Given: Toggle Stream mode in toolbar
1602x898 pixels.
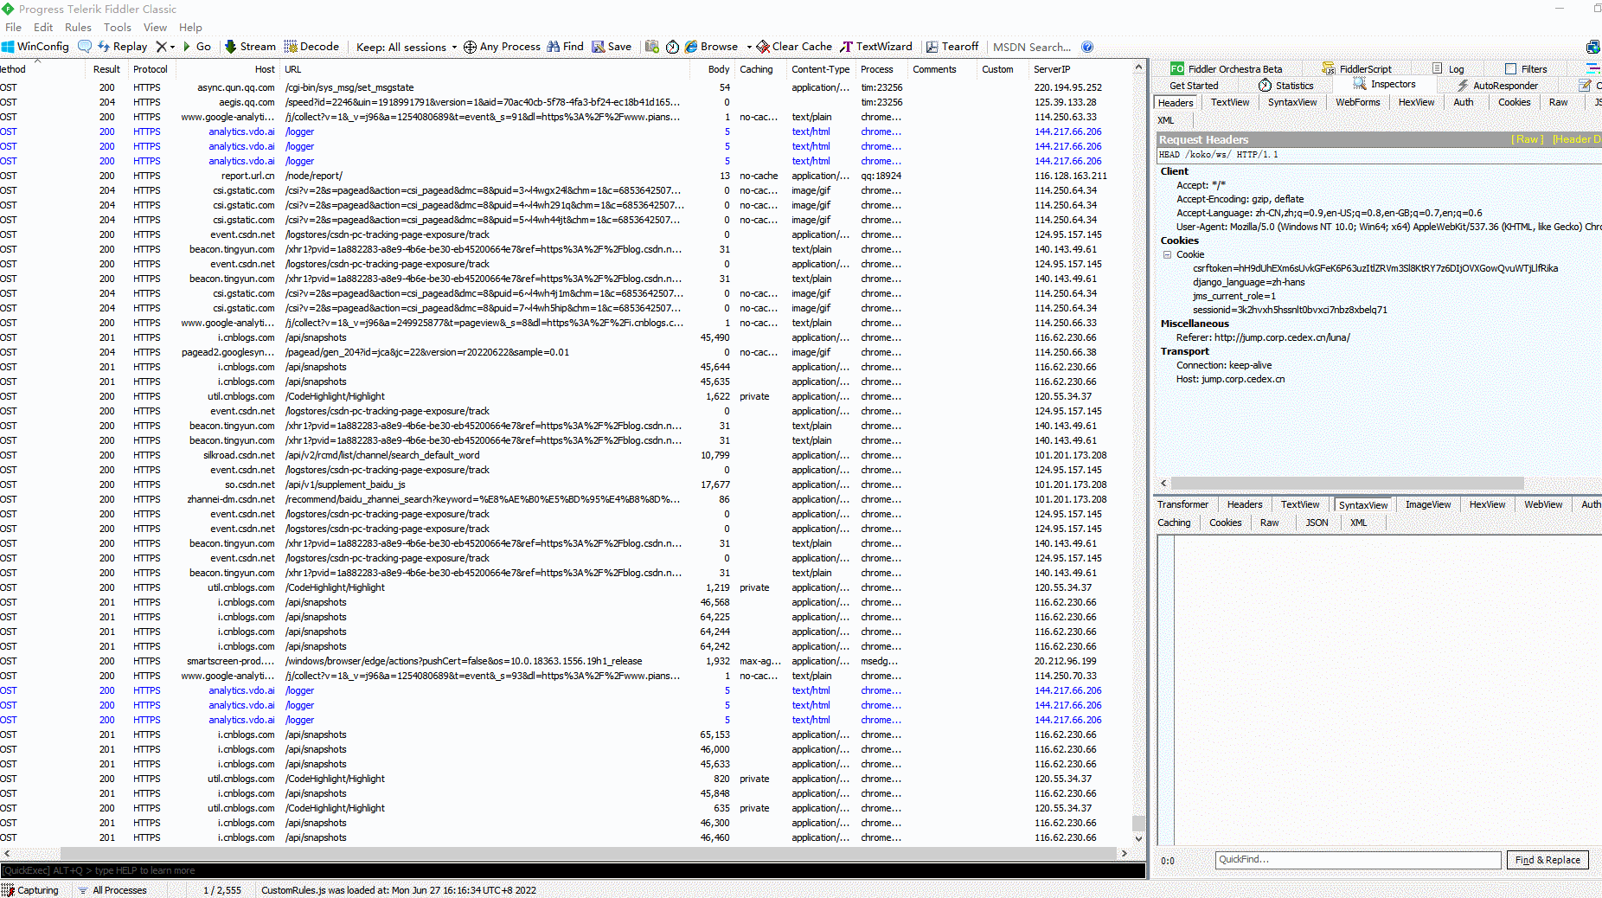Looking at the screenshot, I should 250,47.
